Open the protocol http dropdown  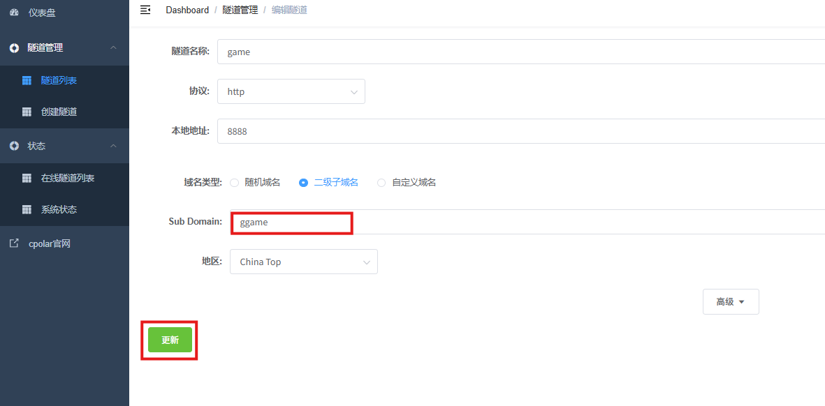coord(291,91)
